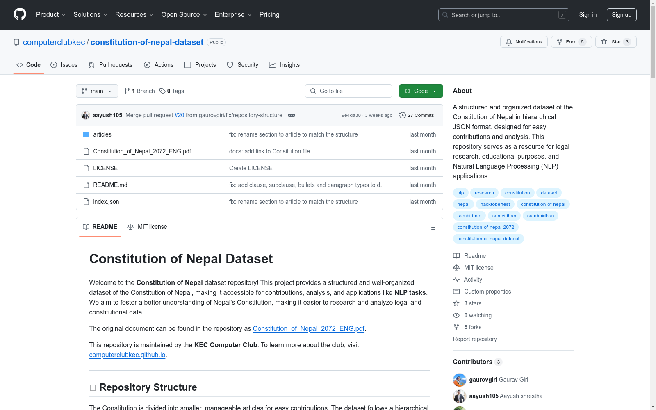
Task: Click file icon beside LICENSE
Action: [86, 168]
